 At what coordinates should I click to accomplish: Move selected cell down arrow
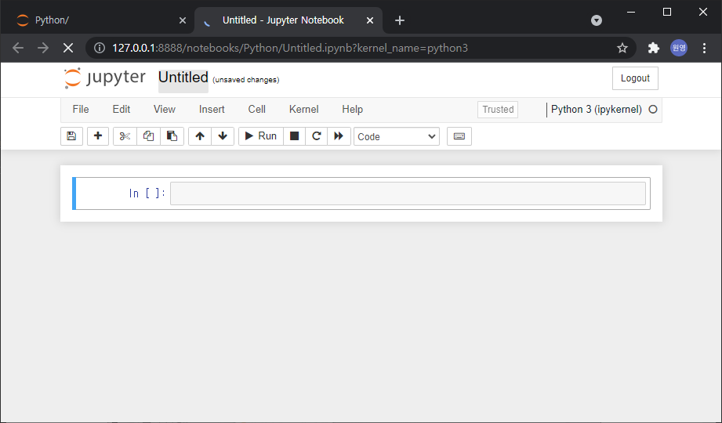tap(223, 136)
